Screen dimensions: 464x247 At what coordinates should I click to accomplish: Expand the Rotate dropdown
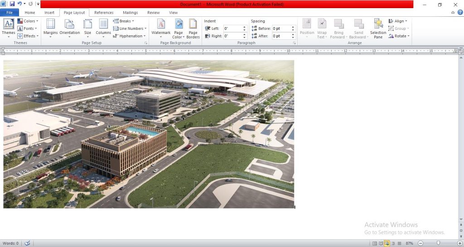399,36
